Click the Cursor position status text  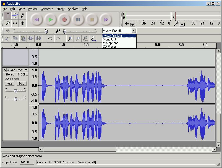click(x=56, y=162)
